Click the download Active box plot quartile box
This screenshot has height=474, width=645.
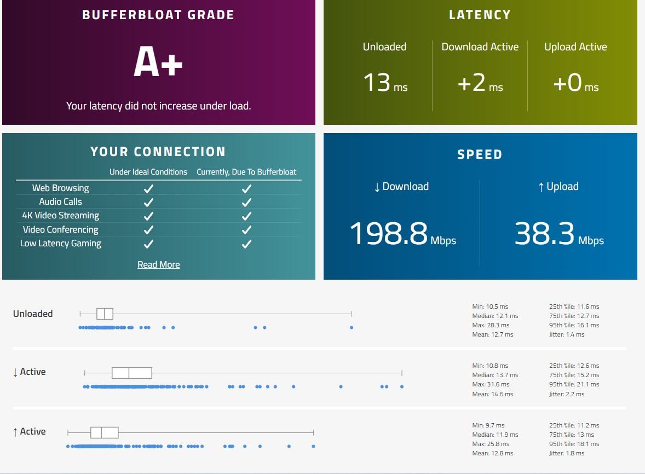[131, 373]
